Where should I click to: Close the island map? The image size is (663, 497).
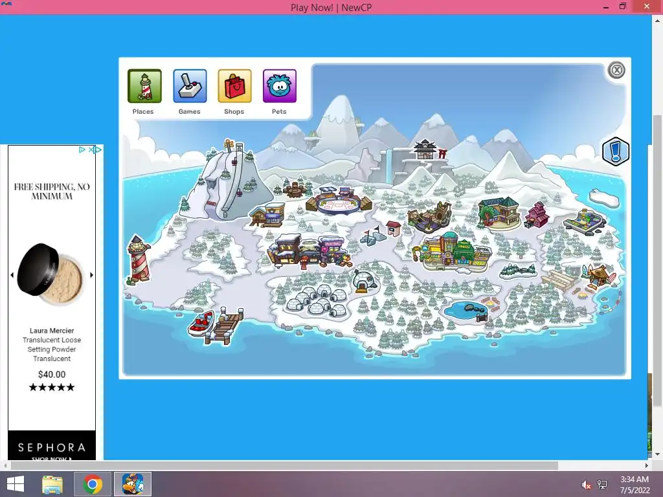click(616, 70)
